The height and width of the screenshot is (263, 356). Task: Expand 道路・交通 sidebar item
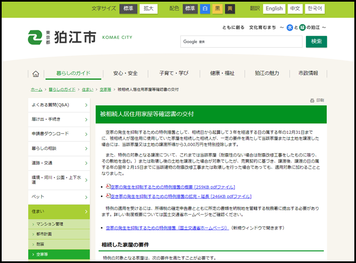[59, 163]
